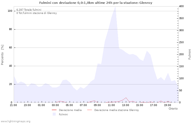
Task: Click the 50 value on right axis
Action: point(180,90)
